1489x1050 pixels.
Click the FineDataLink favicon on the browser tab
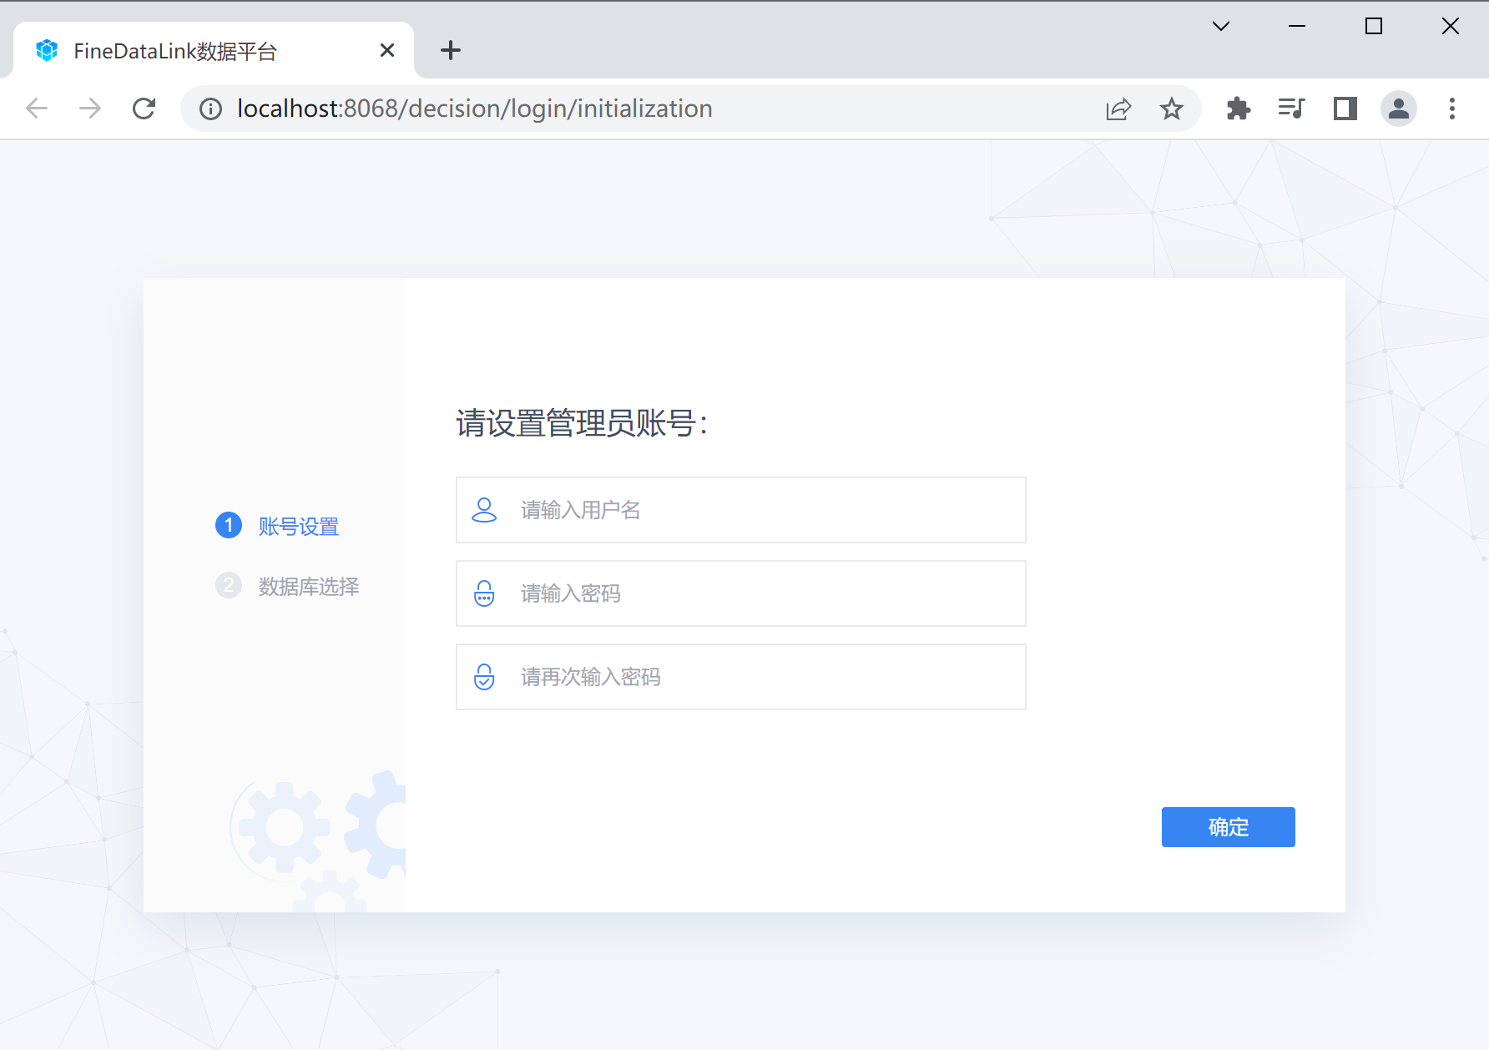(x=47, y=50)
